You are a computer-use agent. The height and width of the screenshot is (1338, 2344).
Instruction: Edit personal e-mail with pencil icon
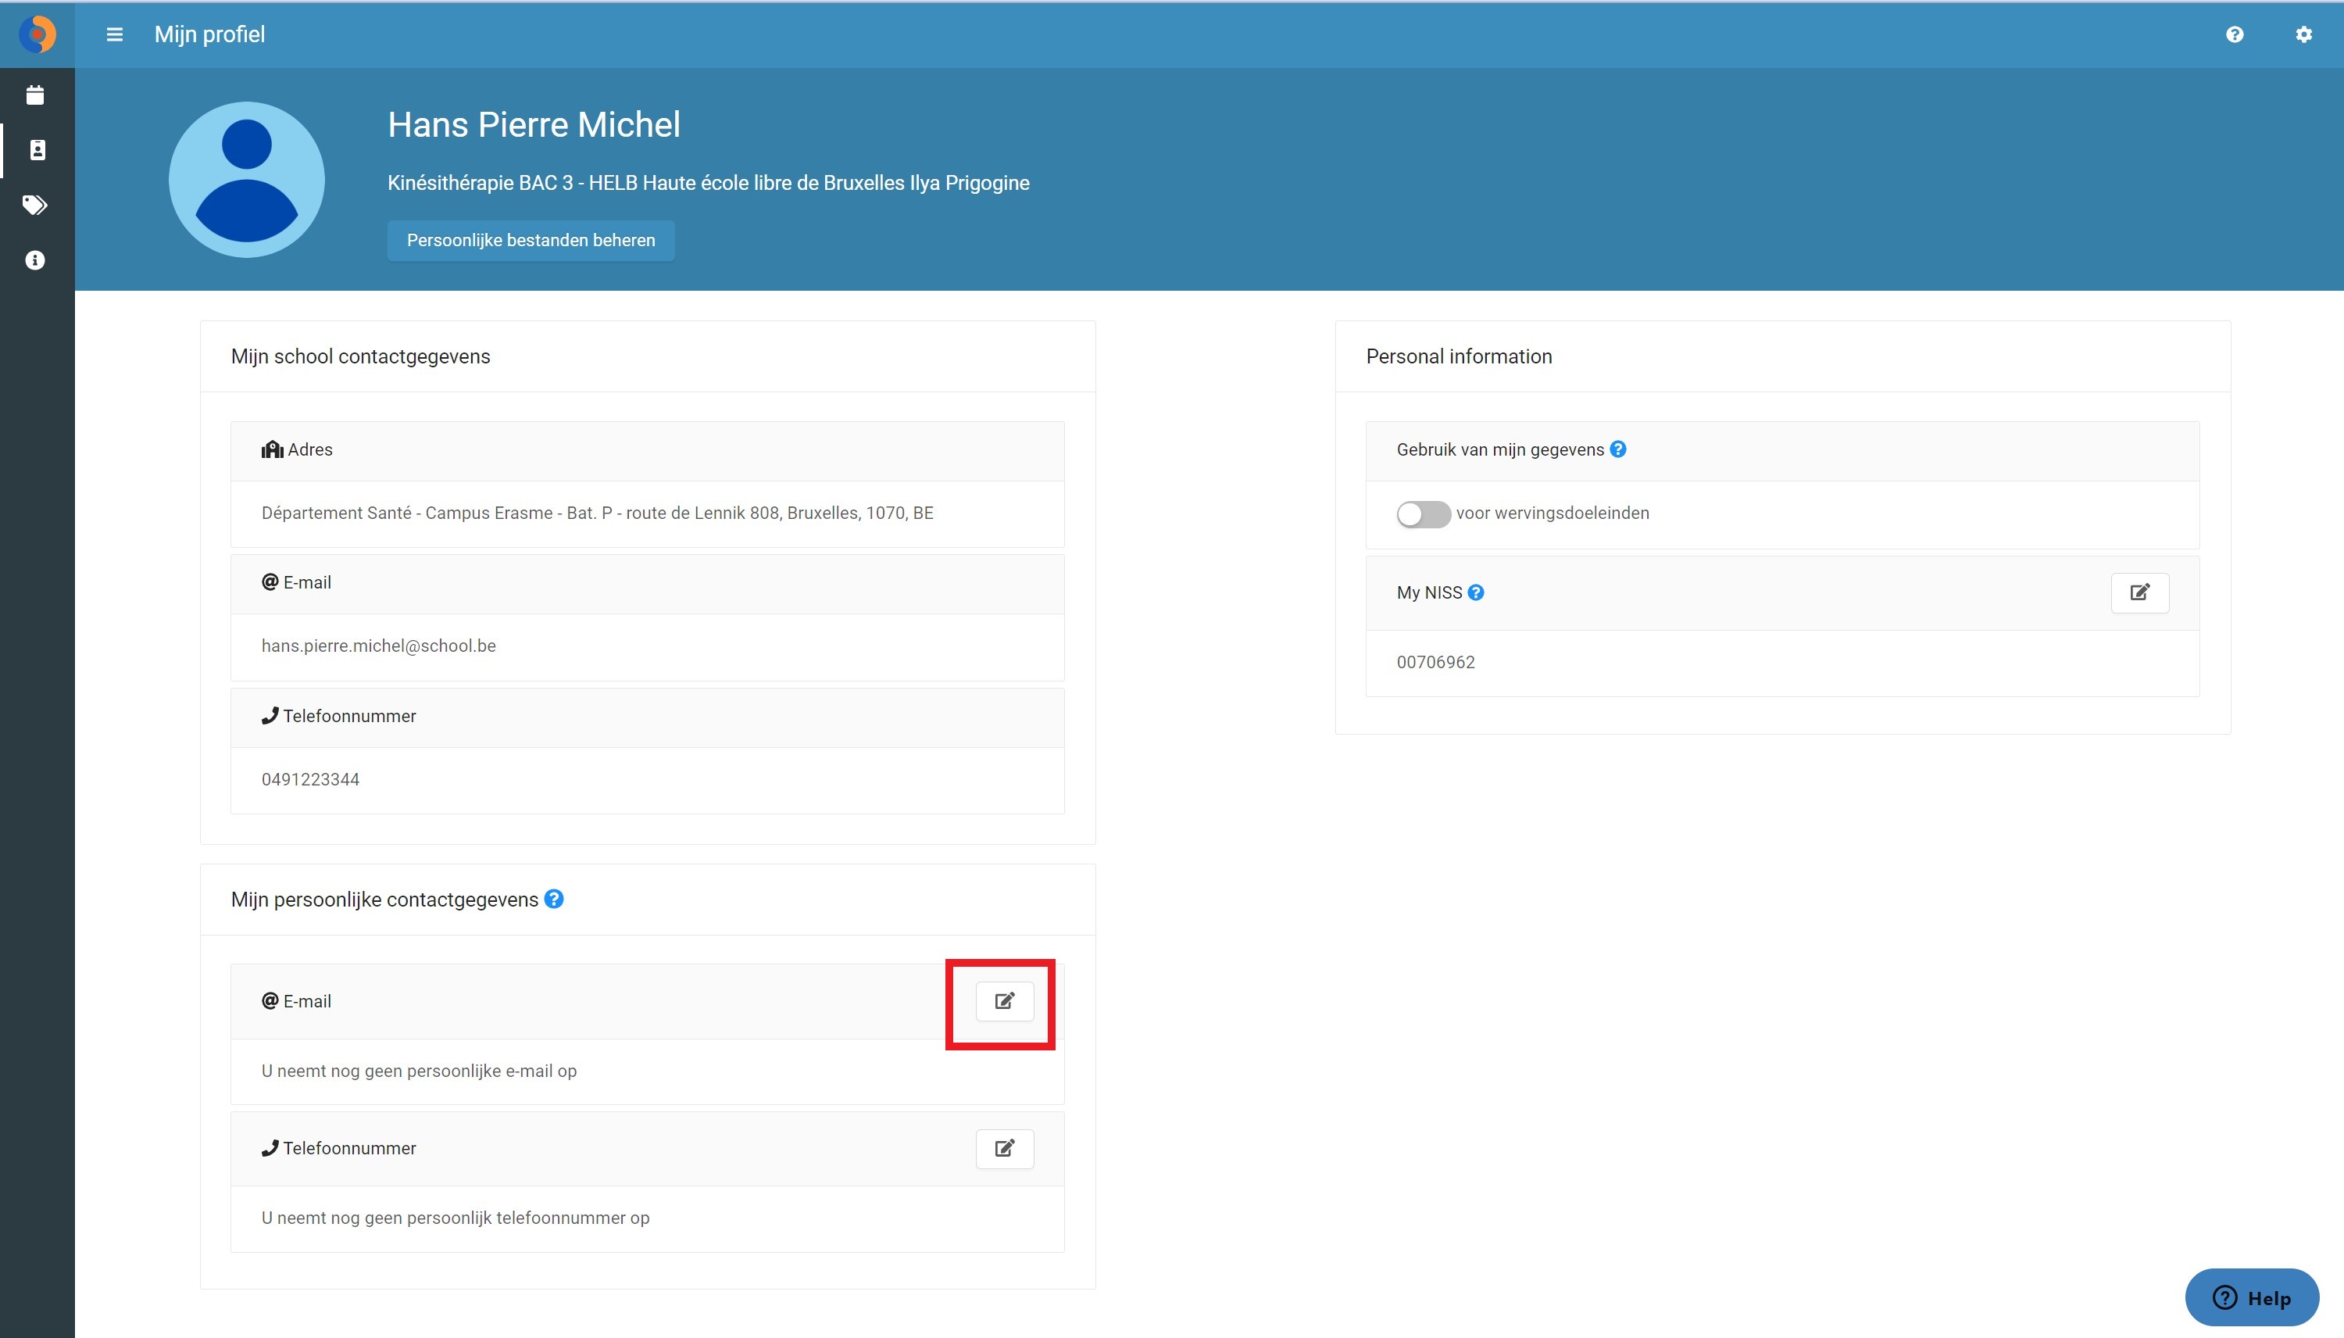point(1004,1000)
